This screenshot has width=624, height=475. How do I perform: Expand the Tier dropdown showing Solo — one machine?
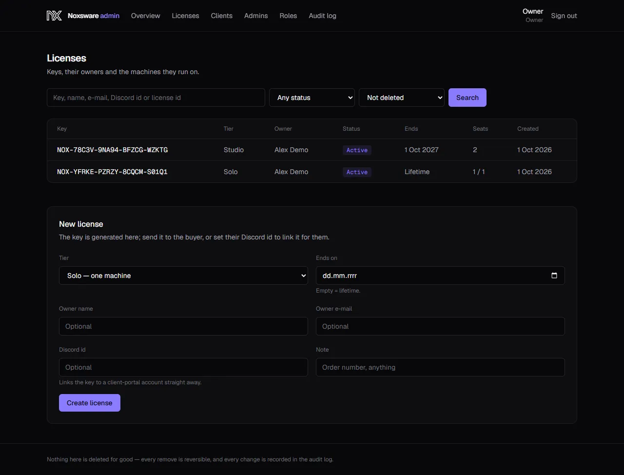tap(183, 276)
